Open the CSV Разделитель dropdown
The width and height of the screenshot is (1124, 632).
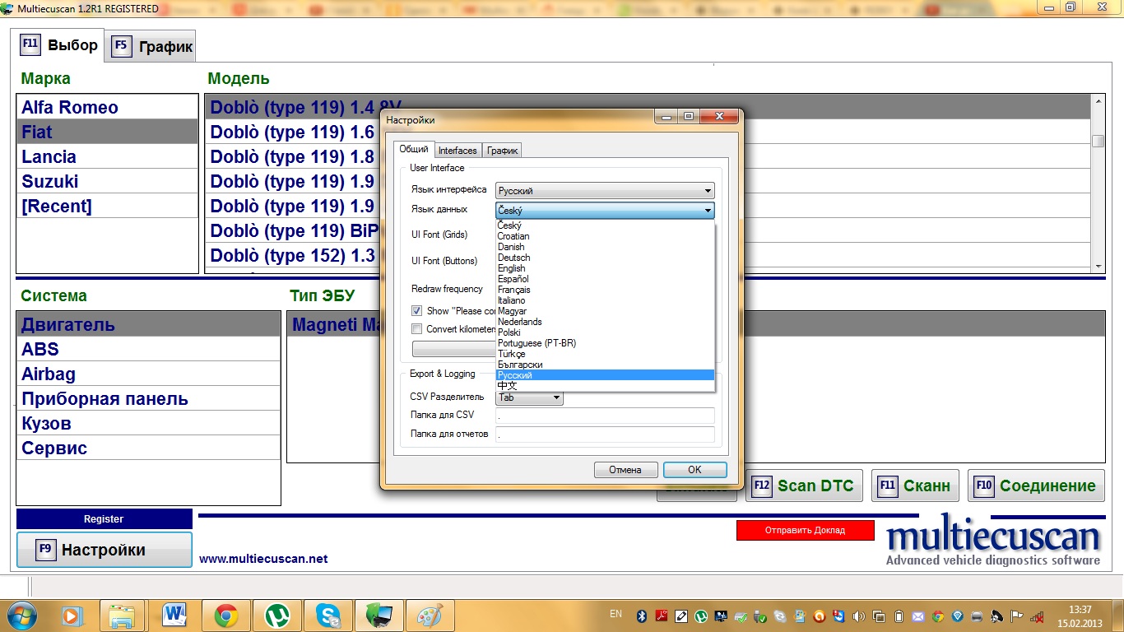(x=530, y=397)
